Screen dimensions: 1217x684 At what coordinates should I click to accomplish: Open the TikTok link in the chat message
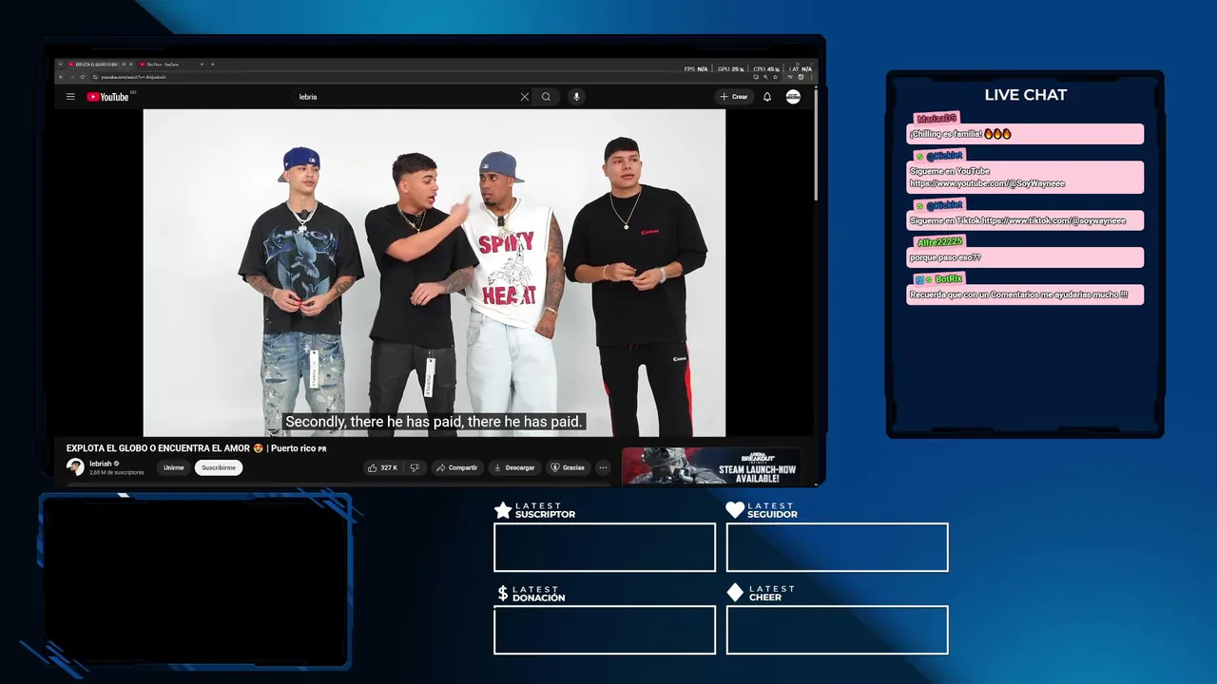[1053, 220]
